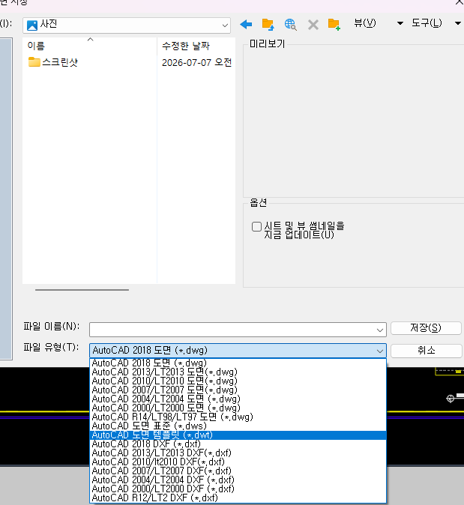
Task: Pick AutoCAD R14/LT98/LT97 도면 (*.dwg)
Action: pyautogui.click(x=238, y=417)
